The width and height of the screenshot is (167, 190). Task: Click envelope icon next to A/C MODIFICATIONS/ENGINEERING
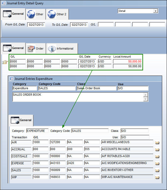(x=157, y=163)
